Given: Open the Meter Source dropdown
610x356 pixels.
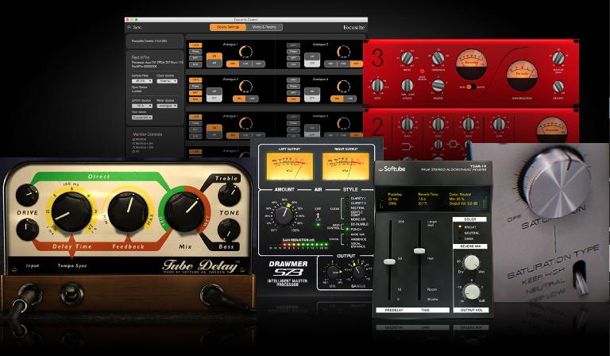Looking at the screenshot, I should 167,106.
